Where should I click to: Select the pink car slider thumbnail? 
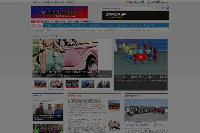56,84
